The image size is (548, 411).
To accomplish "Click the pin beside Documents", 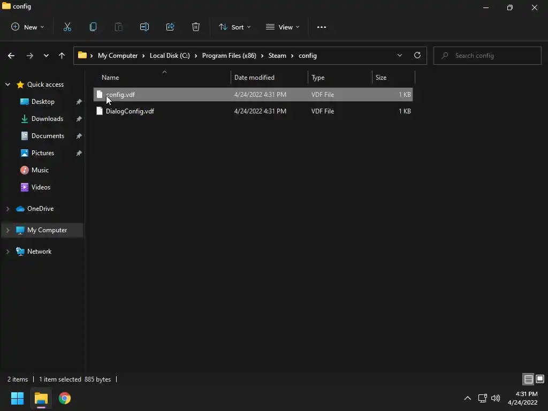I will 79,136.
